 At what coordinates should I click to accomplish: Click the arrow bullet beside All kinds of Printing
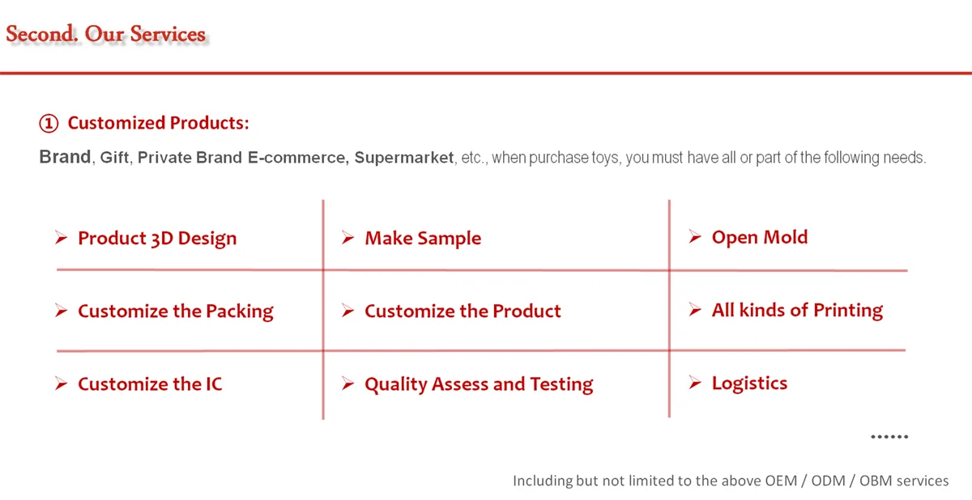[x=694, y=310]
